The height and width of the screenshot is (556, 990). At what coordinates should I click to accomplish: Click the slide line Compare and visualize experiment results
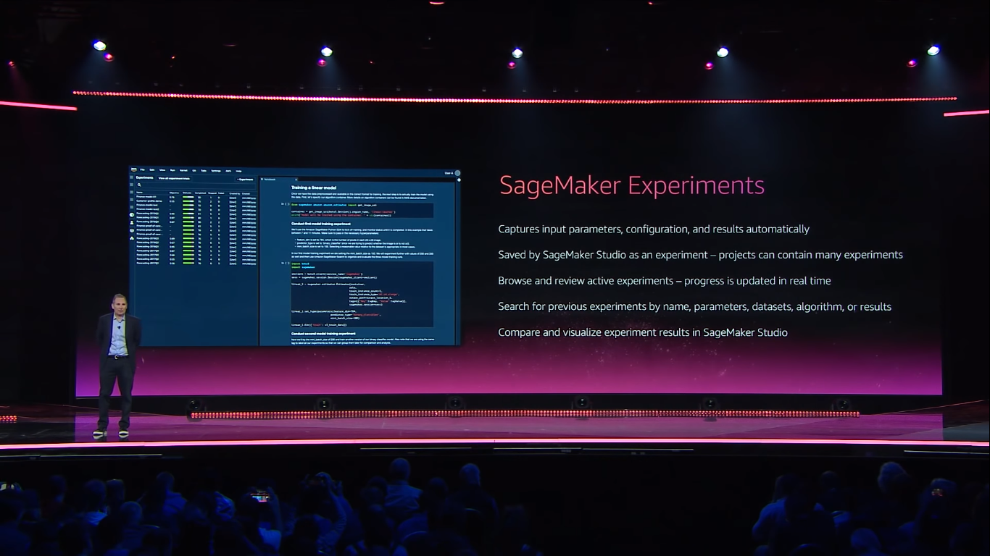click(643, 332)
